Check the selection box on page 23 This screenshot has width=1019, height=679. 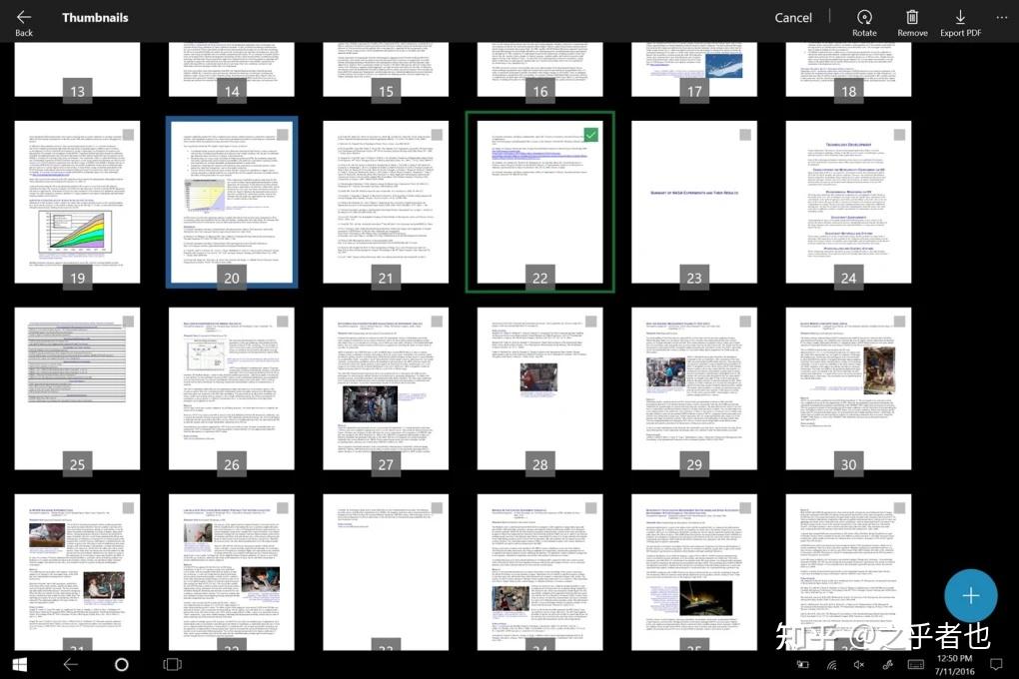click(744, 135)
